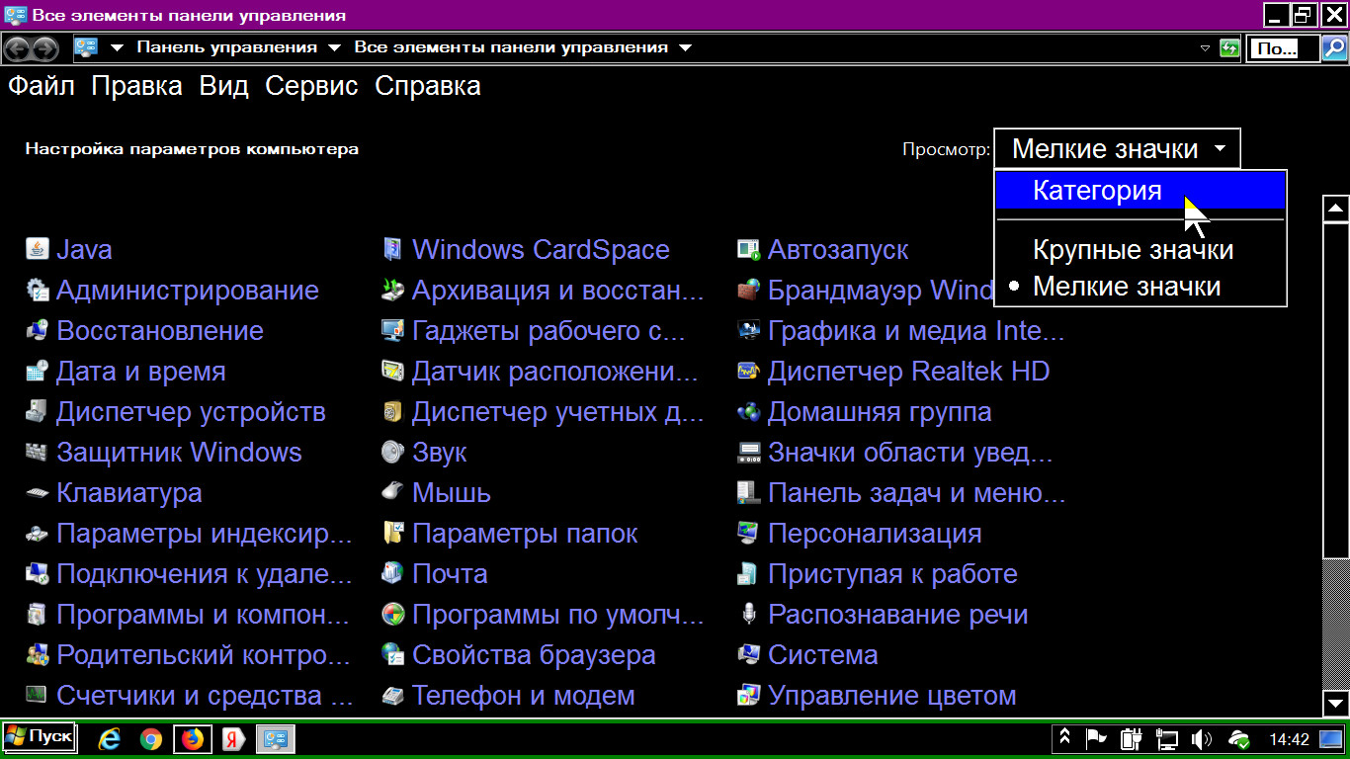The height and width of the screenshot is (759, 1350).
Task: Click the scrollbar up arrow
Action: tap(1335, 209)
